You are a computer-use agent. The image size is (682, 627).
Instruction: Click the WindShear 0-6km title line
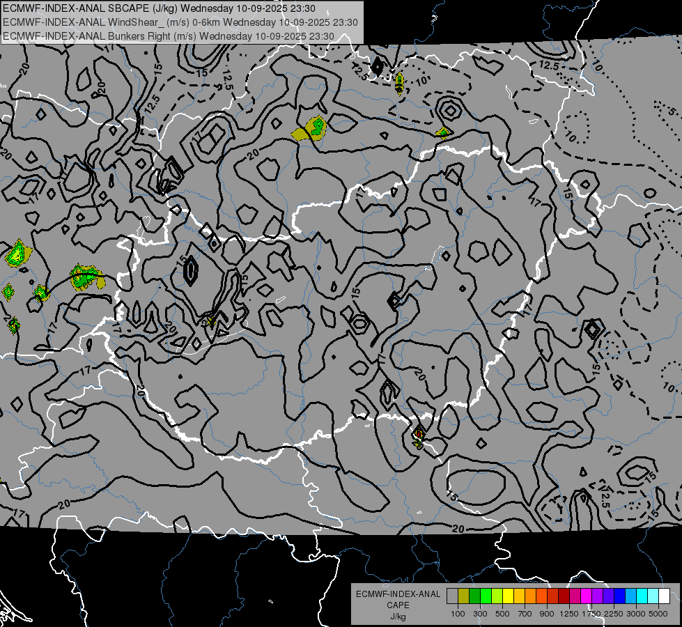point(180,22)
